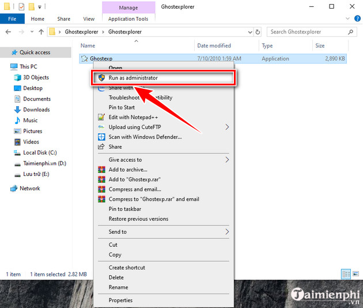Viewport: 363px width, 308px height.
Task: Open the Share ribbon tab
Action: tap(63, 19)
